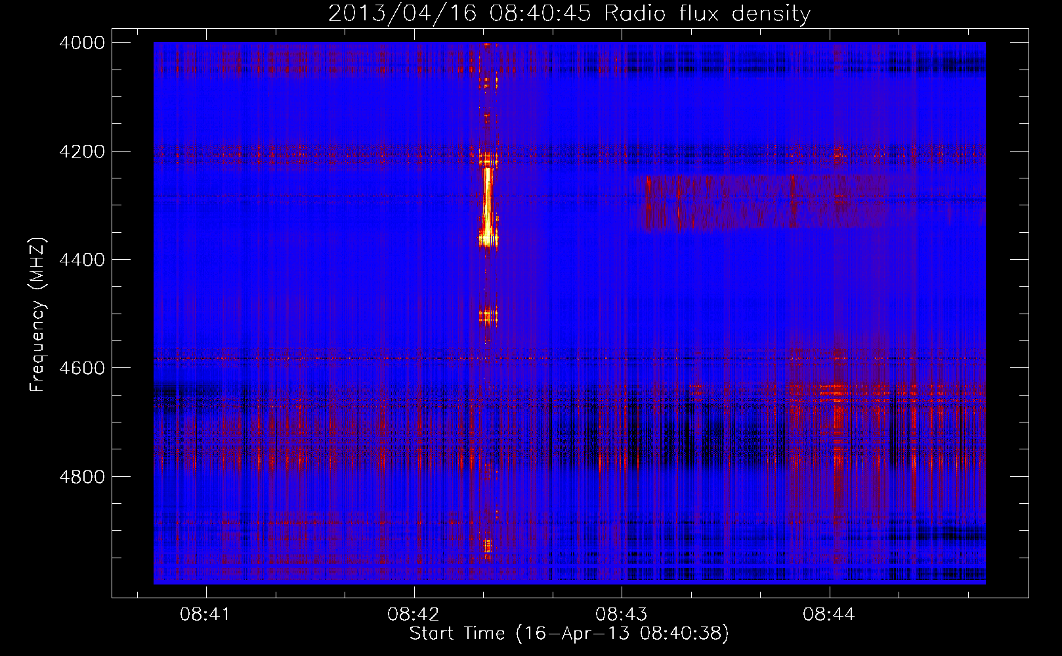Click the '08:43' time axis label
1062x656 pixels.
click(621, 615)
